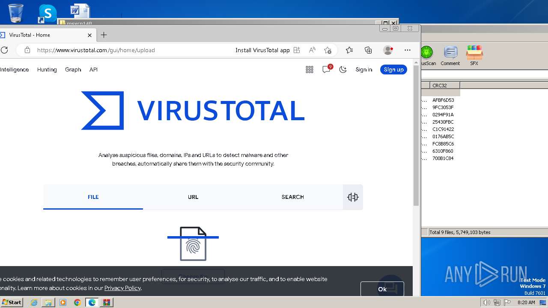Open the VirusTotal apps grid
This screenshot has height=308, width=548.
(x=310, y=70)
